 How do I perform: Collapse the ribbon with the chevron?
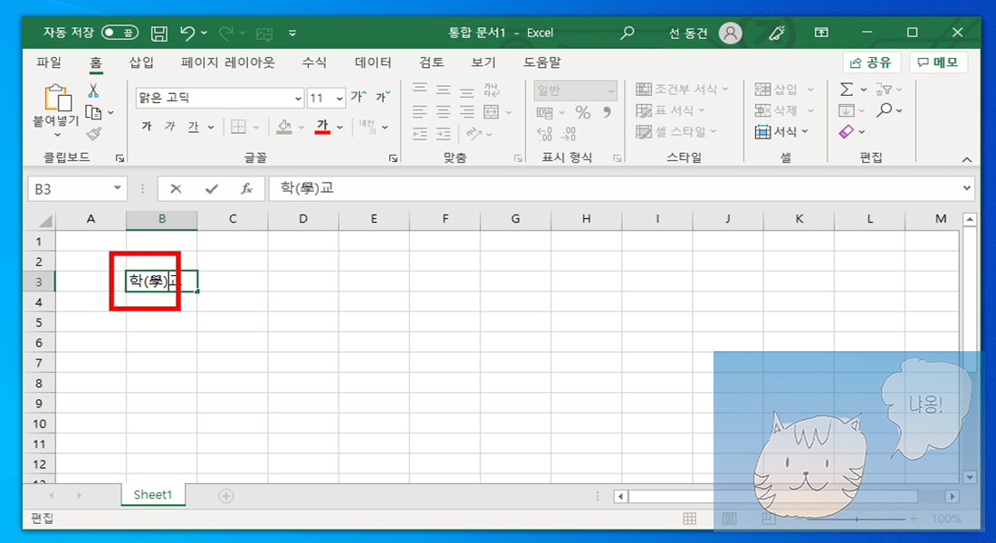click(967, 159)
